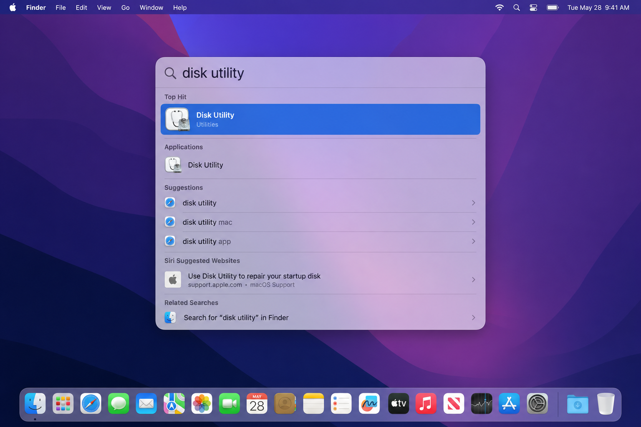Open the Edit menu
The width and height of the screenshot is (641, 427).
pyautogui.click(x=81, y=8)
